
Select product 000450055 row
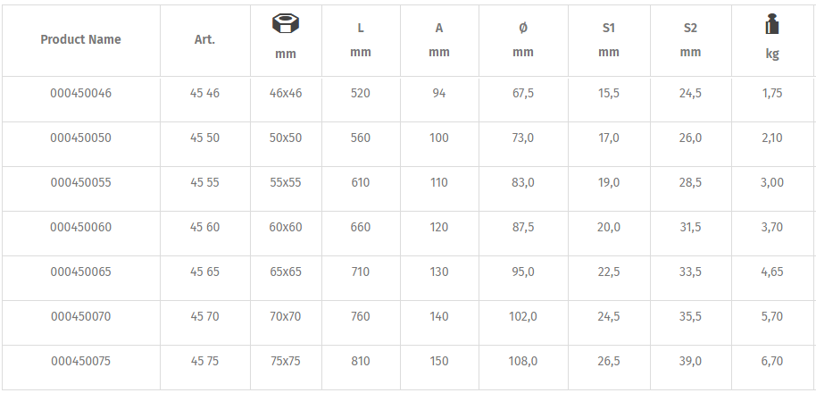(80, 182)
